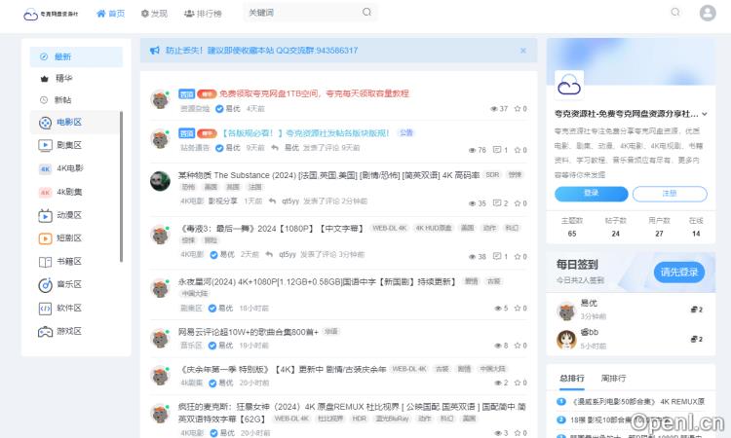Click star favorite icon on 免费领取 post
The height and width of the screenshot is (438, 731).
pyautogui.click(x=517, y=108)
